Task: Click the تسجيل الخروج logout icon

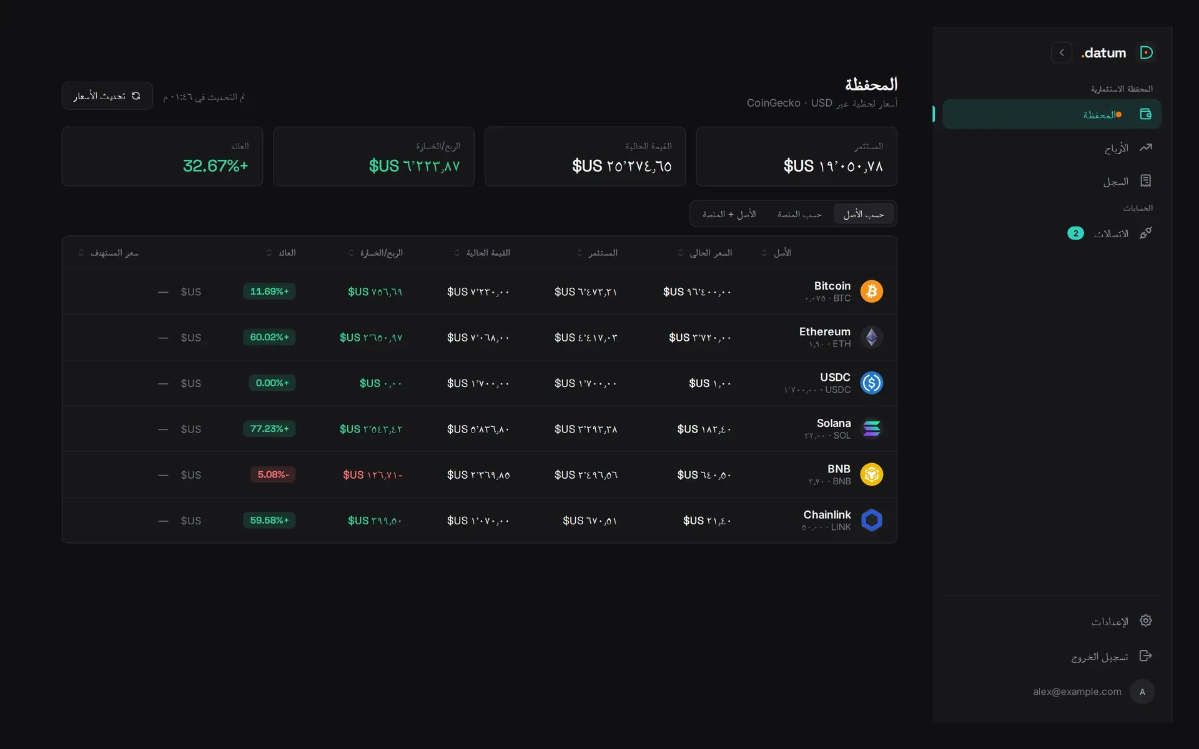Action: tap(1145, 655)
